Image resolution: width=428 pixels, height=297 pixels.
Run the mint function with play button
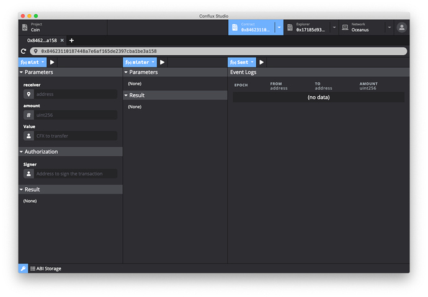(x=52, y=62)
